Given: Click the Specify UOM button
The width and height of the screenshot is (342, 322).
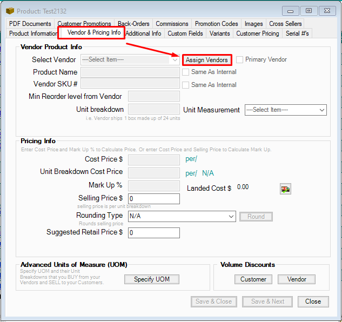Looking at the screenshot, I should (x=151, y=279).
